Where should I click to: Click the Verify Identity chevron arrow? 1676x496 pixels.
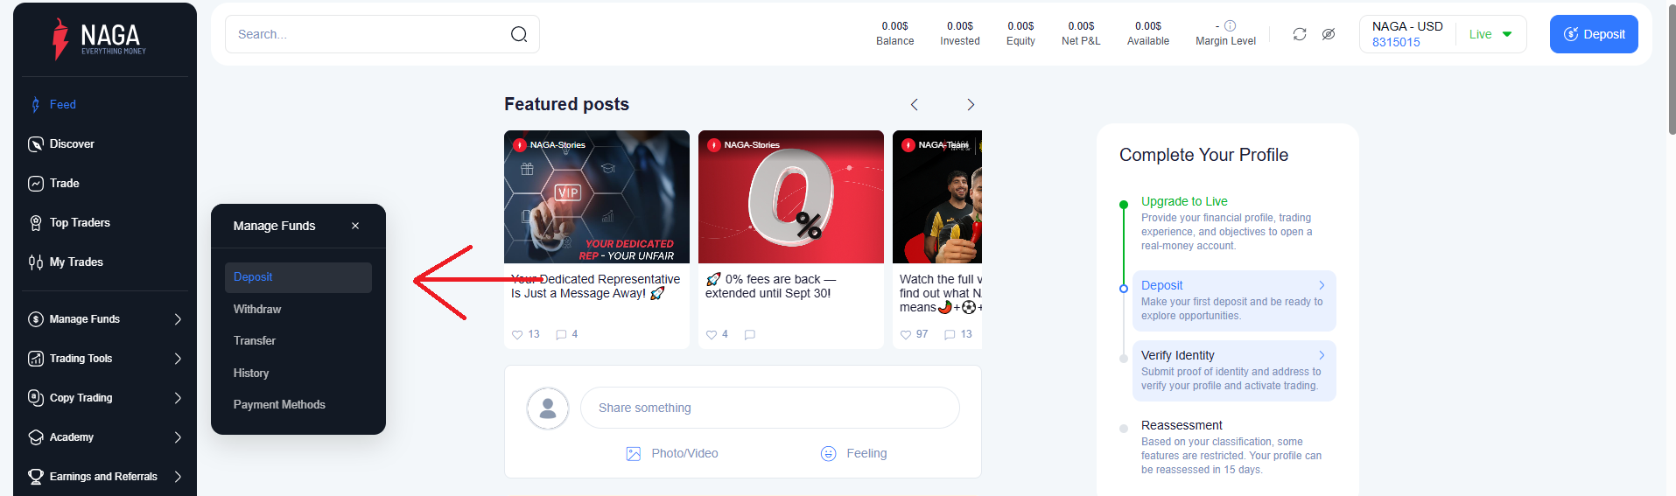tap(1322, 355)
